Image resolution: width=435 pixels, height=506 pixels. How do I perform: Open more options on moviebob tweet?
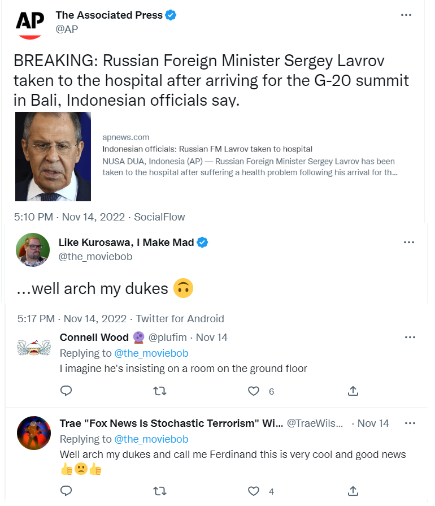pyautogui.click(x=410, y=243)
